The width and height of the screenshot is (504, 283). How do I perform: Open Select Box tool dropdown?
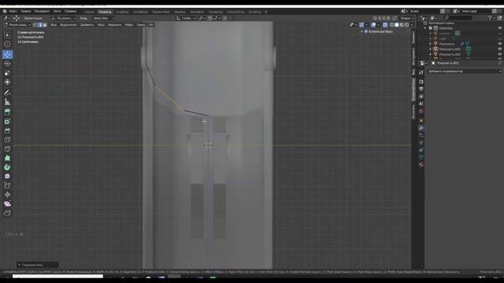(103, 18)
